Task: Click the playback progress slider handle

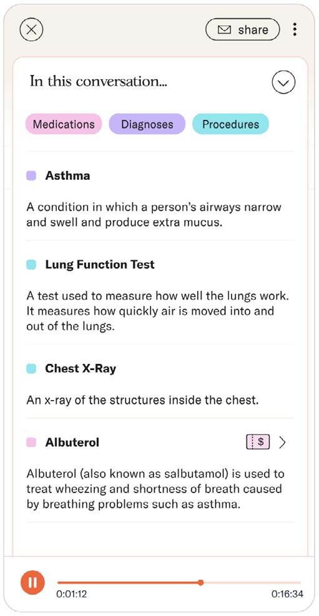Action: pos(201,582)
